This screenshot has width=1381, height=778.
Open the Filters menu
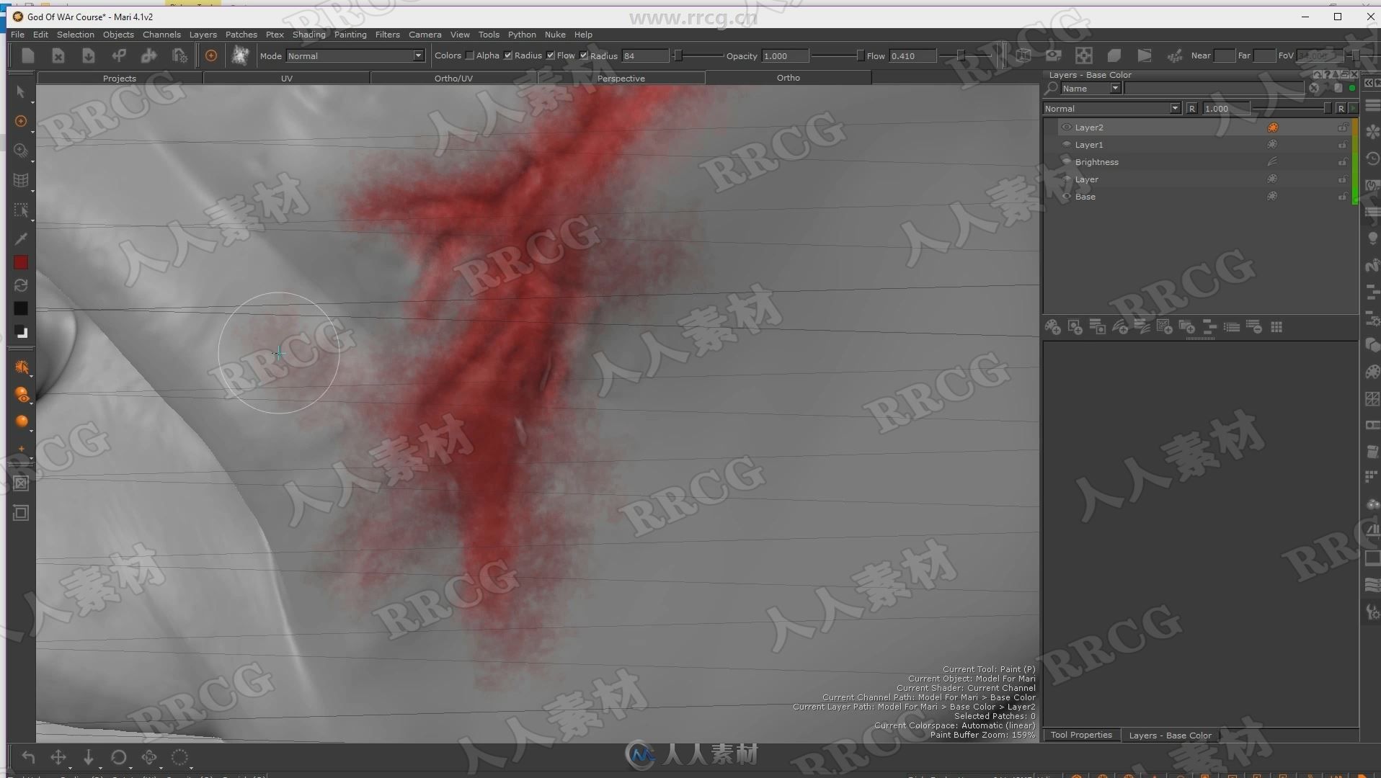point(387,35)
